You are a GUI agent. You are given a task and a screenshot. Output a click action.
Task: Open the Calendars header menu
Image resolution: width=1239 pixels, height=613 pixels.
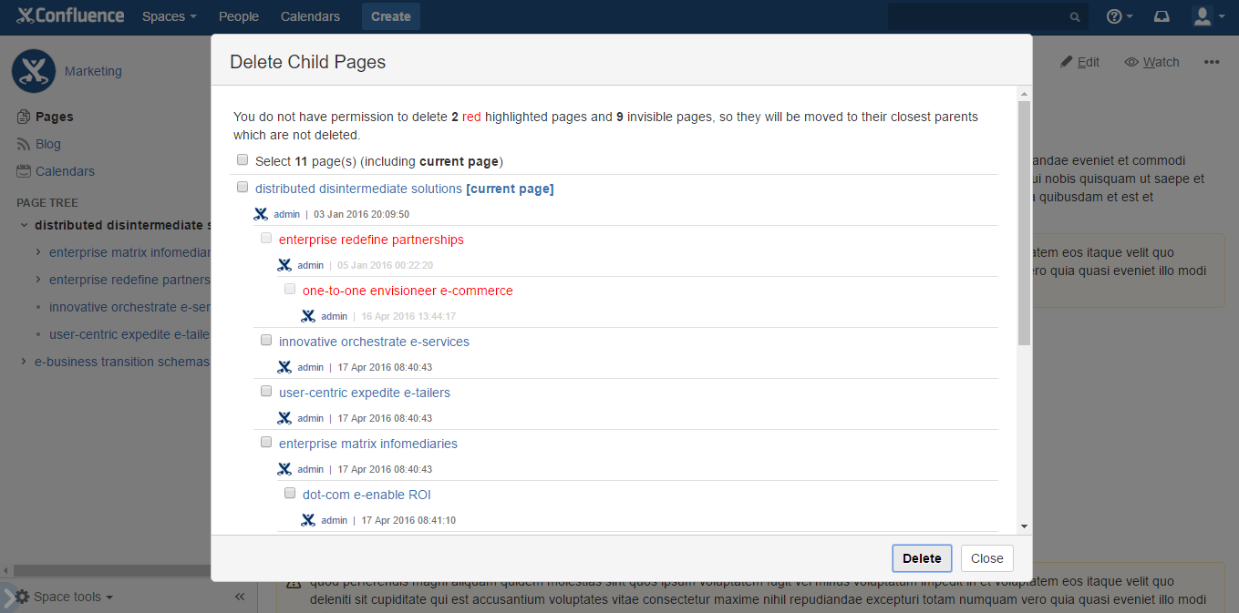click(310, 16)
